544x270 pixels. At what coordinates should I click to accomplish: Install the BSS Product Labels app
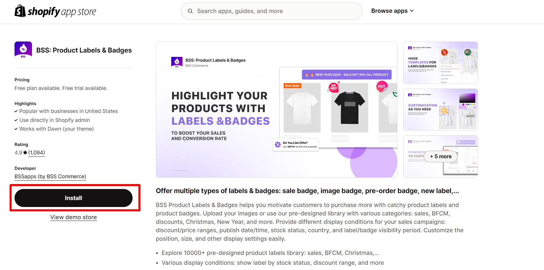tap(73, 198)
